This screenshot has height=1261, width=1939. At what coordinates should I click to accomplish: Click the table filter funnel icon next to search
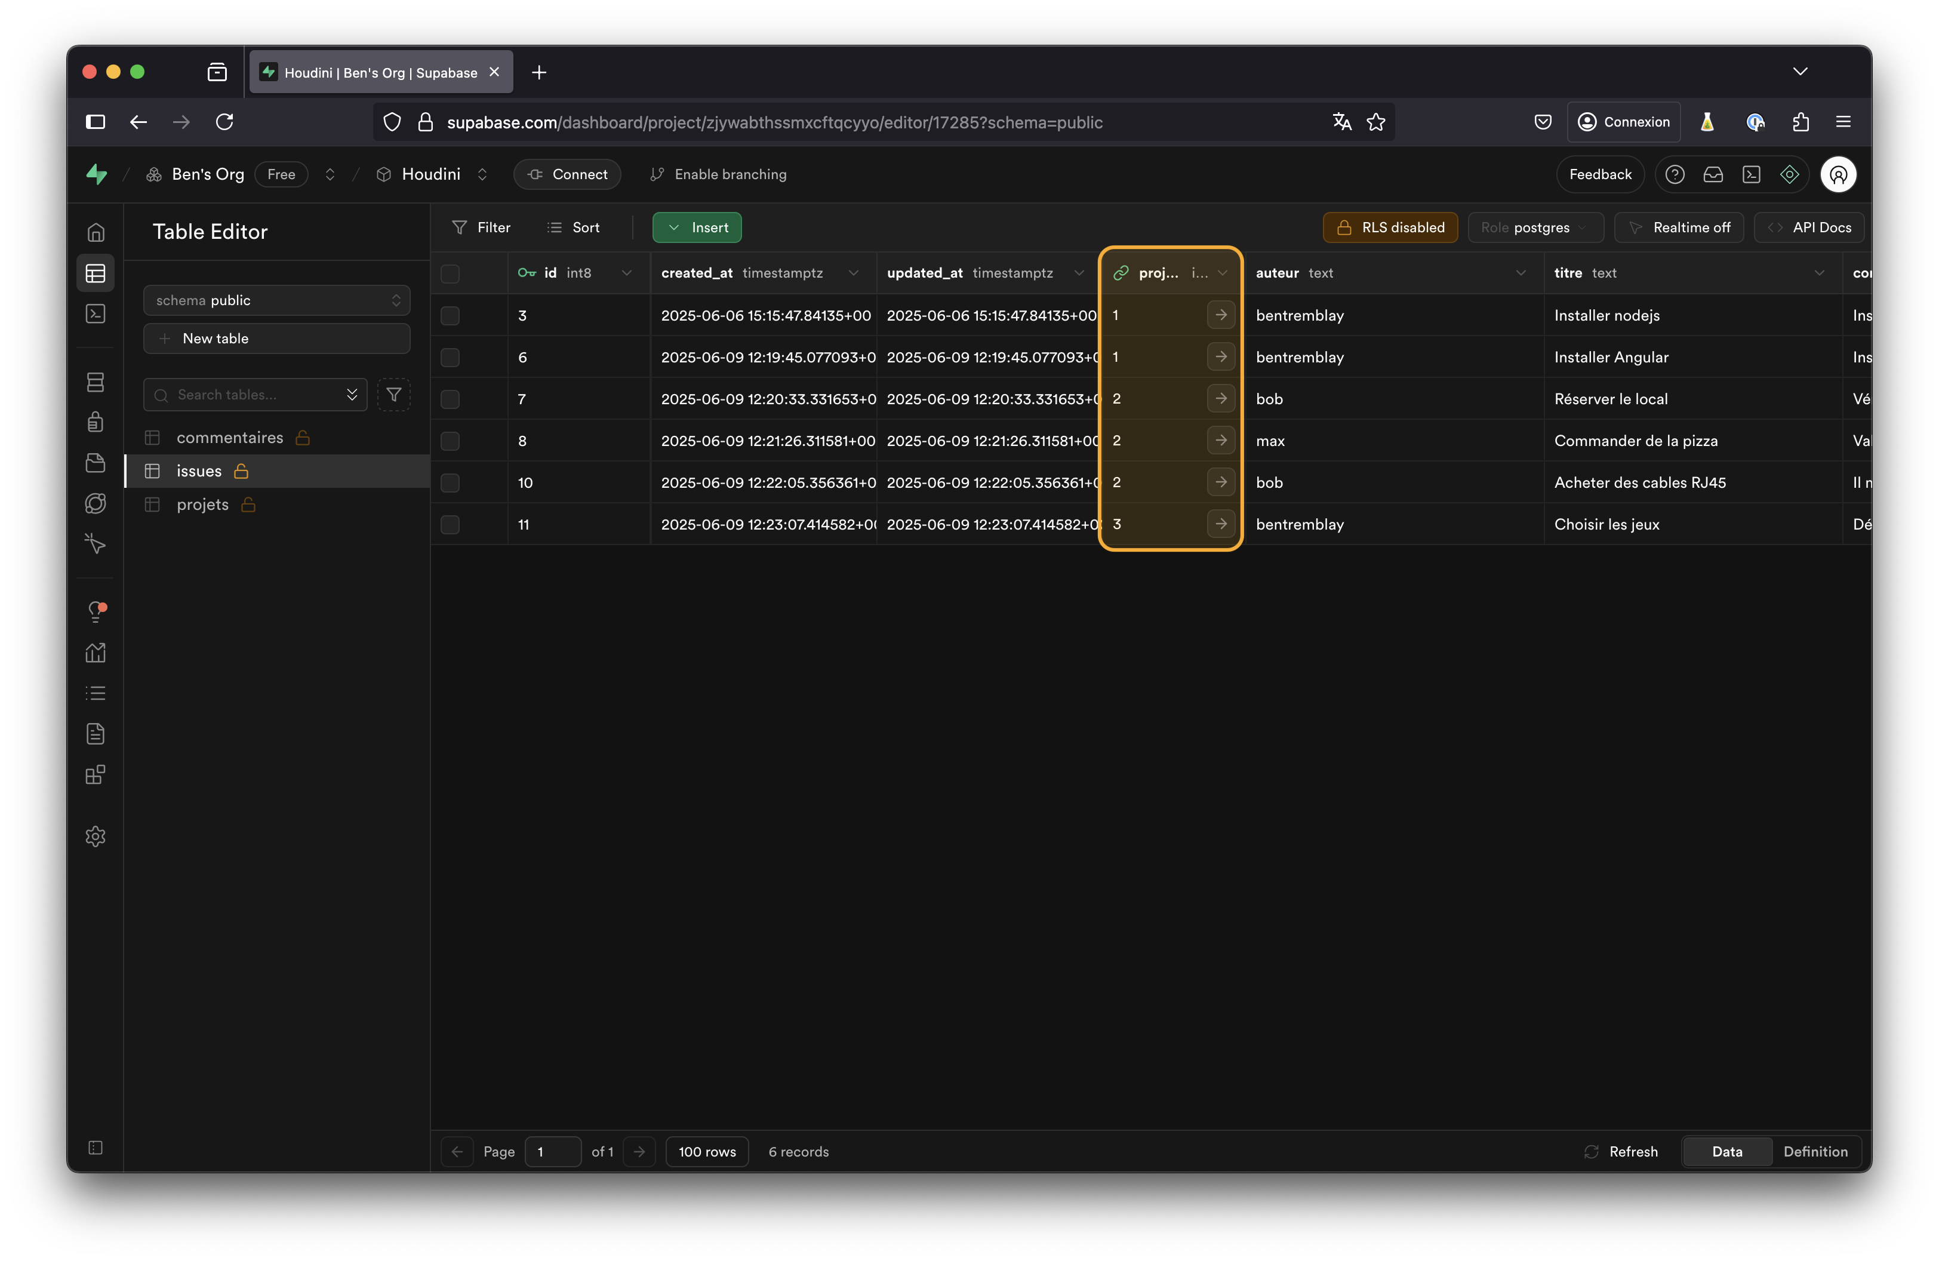pyautogui.click(x=393, y=395)
